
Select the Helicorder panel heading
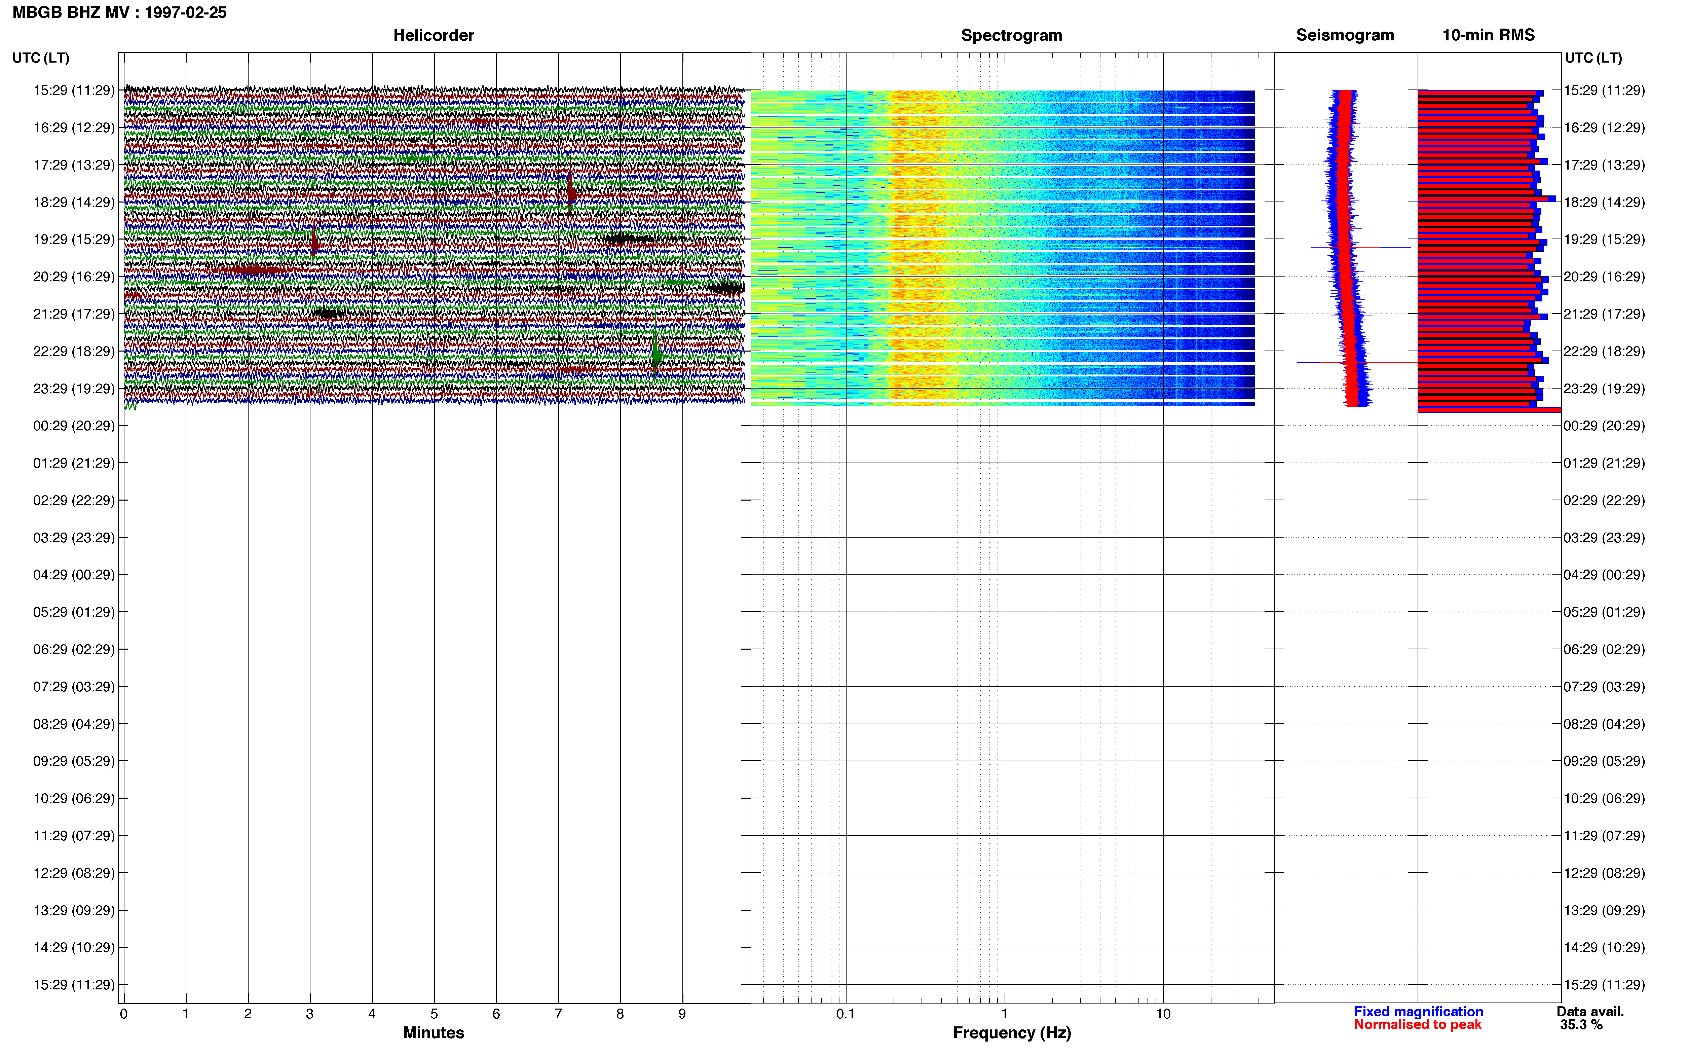point(434,35)
